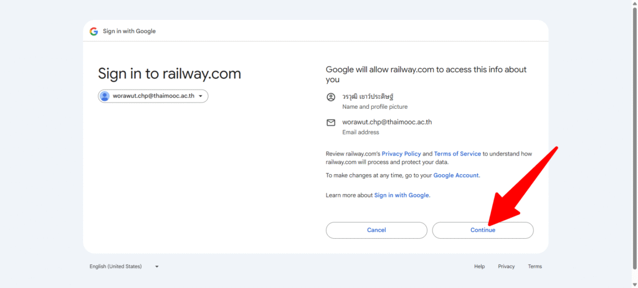
Task: Click the Google logo icon in header
Action: tap(94, 31)
